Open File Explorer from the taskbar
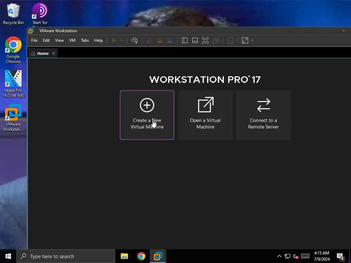This screenshot has width=351, height=263. pyautogui.click(x=124, y=256)
